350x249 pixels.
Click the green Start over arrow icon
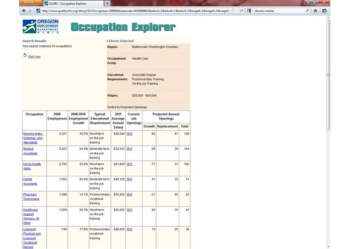[x=25, y=55]
